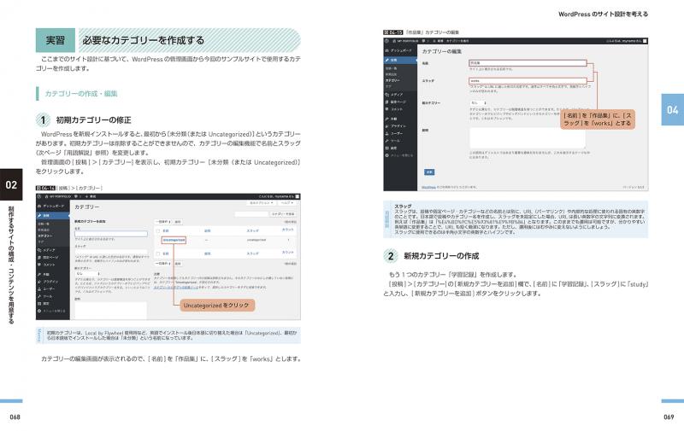
Task: Focus スラッグ field containing works on edit page
Action: [528, 81]
